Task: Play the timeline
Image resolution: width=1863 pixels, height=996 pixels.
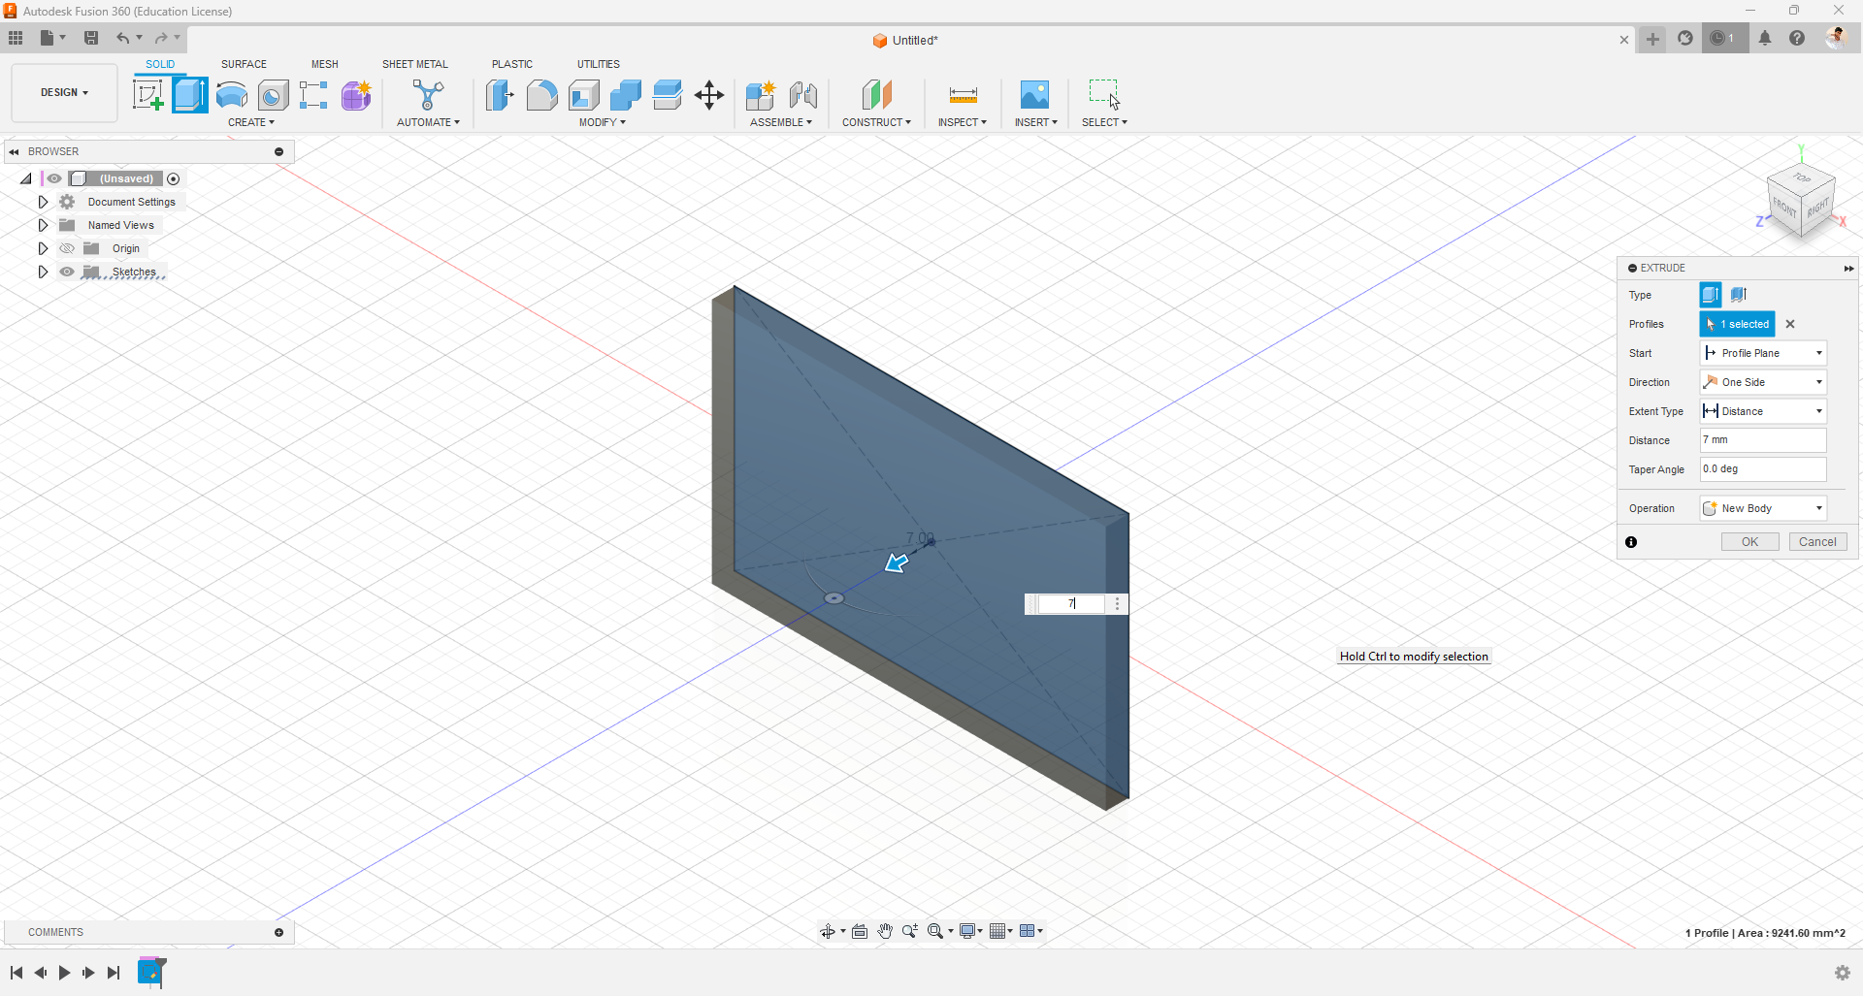Action: pos(64,973)
